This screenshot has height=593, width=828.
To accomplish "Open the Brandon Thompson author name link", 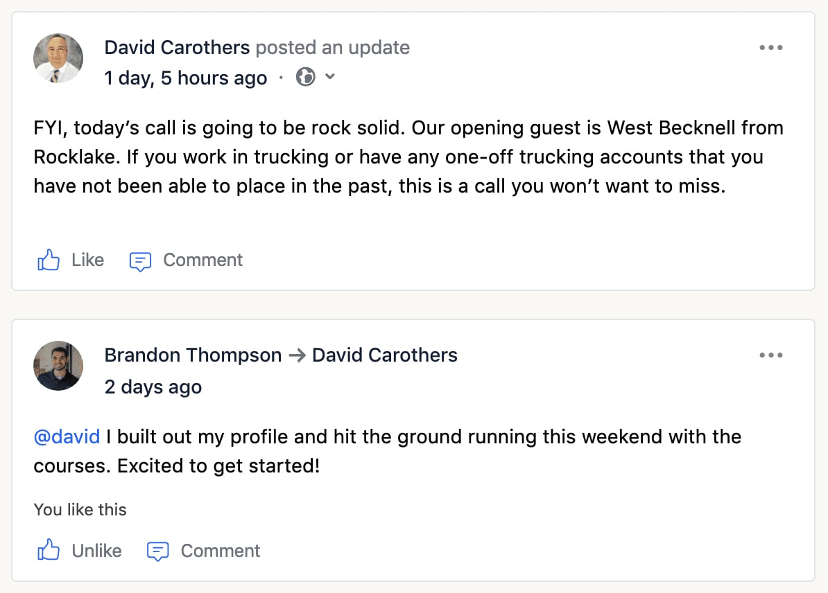I will pos(193,355).
